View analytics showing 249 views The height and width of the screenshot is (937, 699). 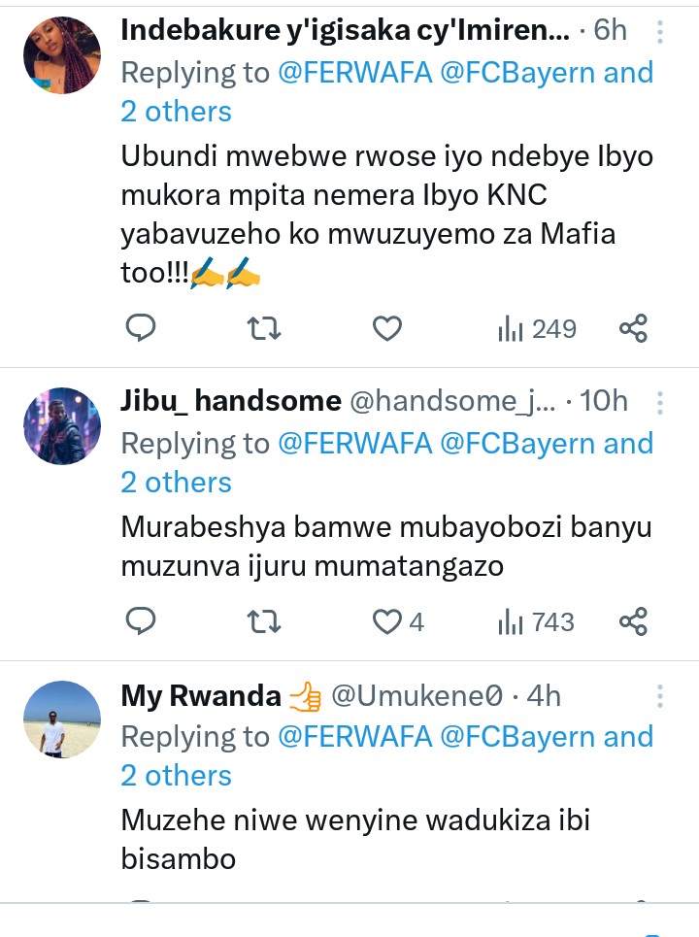coord(537,329)
